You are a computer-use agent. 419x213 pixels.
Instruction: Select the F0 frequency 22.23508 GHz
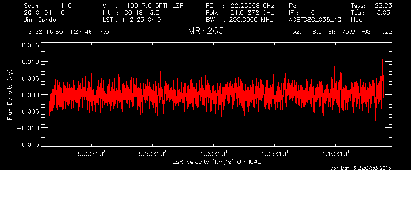pos(253,6)
